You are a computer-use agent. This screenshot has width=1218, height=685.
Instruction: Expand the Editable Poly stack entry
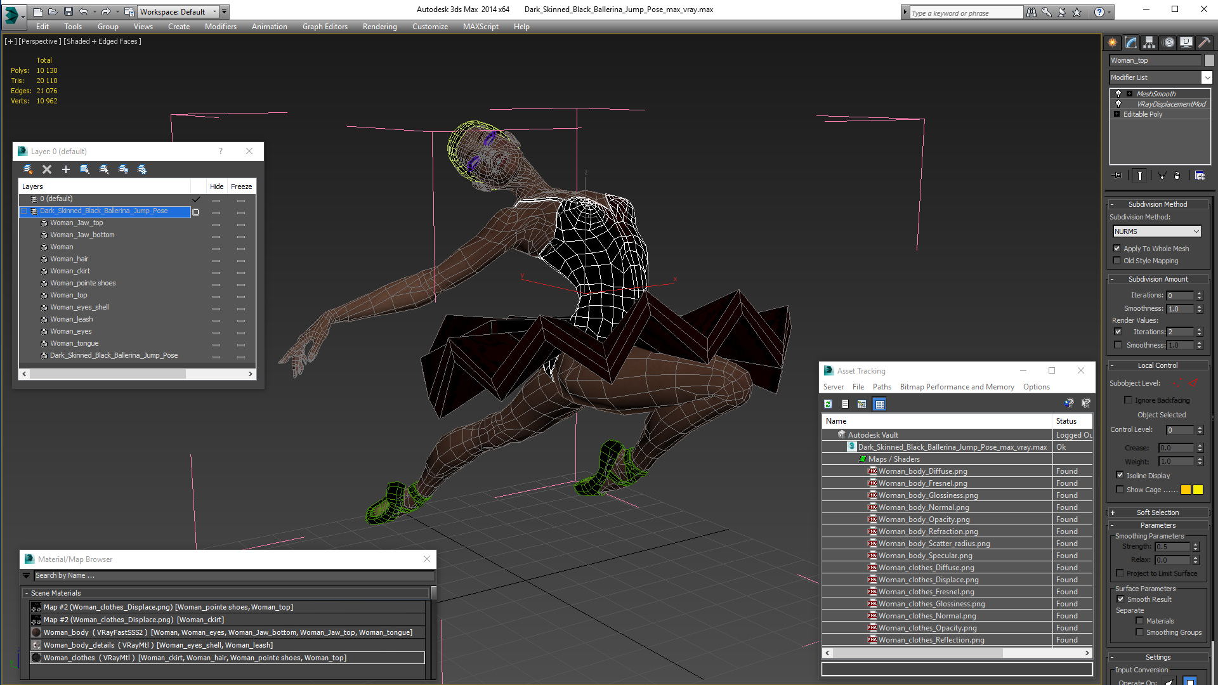[x=1117, y=114]
